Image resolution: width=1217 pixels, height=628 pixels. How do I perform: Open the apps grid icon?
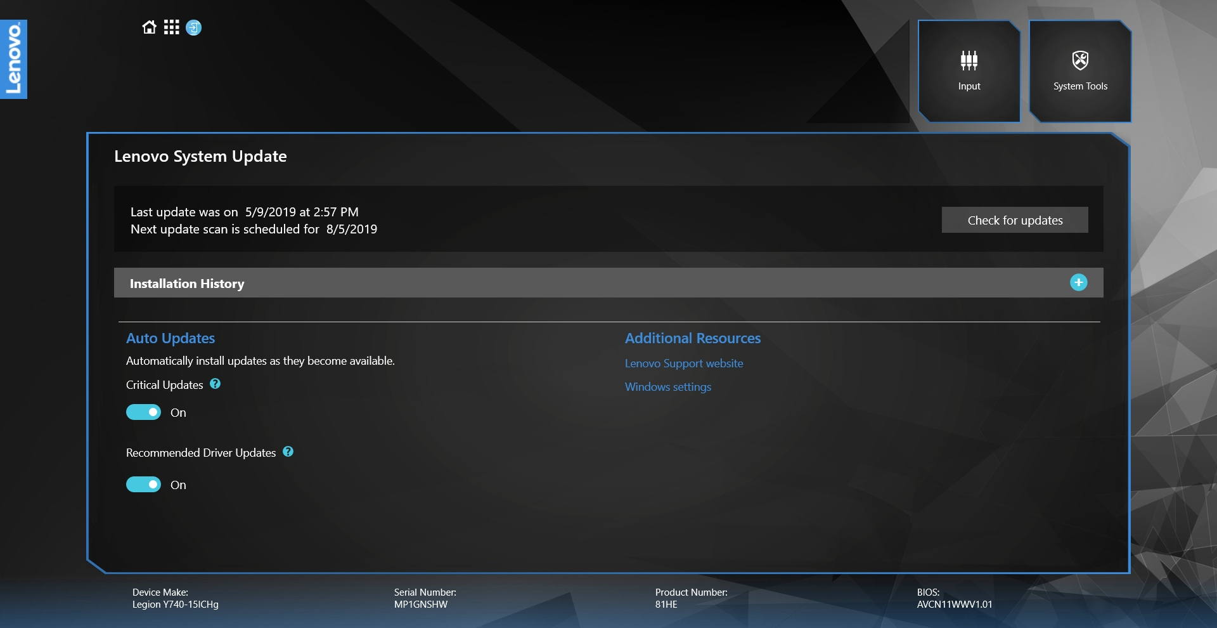coord(171,27)
